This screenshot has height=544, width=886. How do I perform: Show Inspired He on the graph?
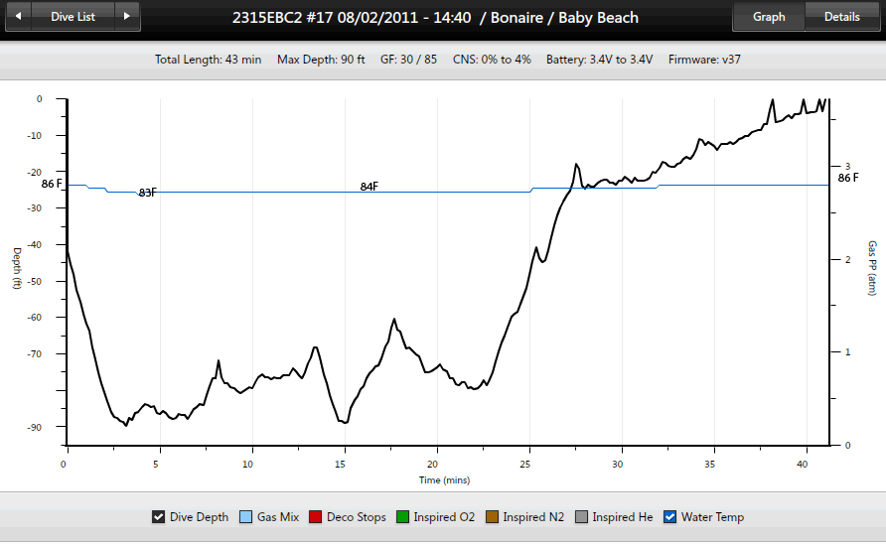581,517
